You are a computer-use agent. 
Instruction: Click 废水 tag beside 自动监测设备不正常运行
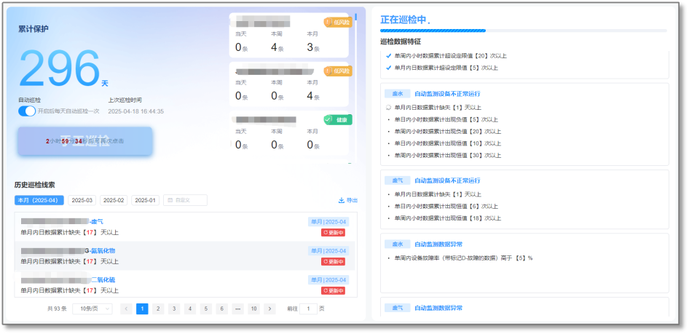397,93
